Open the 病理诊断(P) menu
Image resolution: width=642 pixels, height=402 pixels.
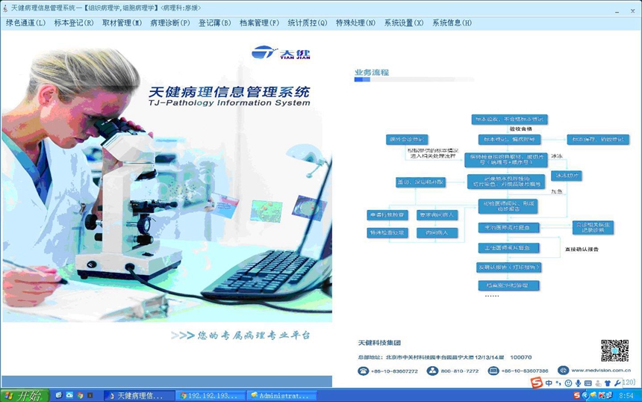(170, 23)
